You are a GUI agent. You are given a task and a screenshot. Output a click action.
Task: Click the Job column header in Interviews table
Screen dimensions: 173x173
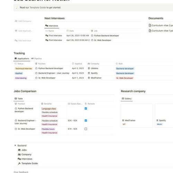click(94, 31)
